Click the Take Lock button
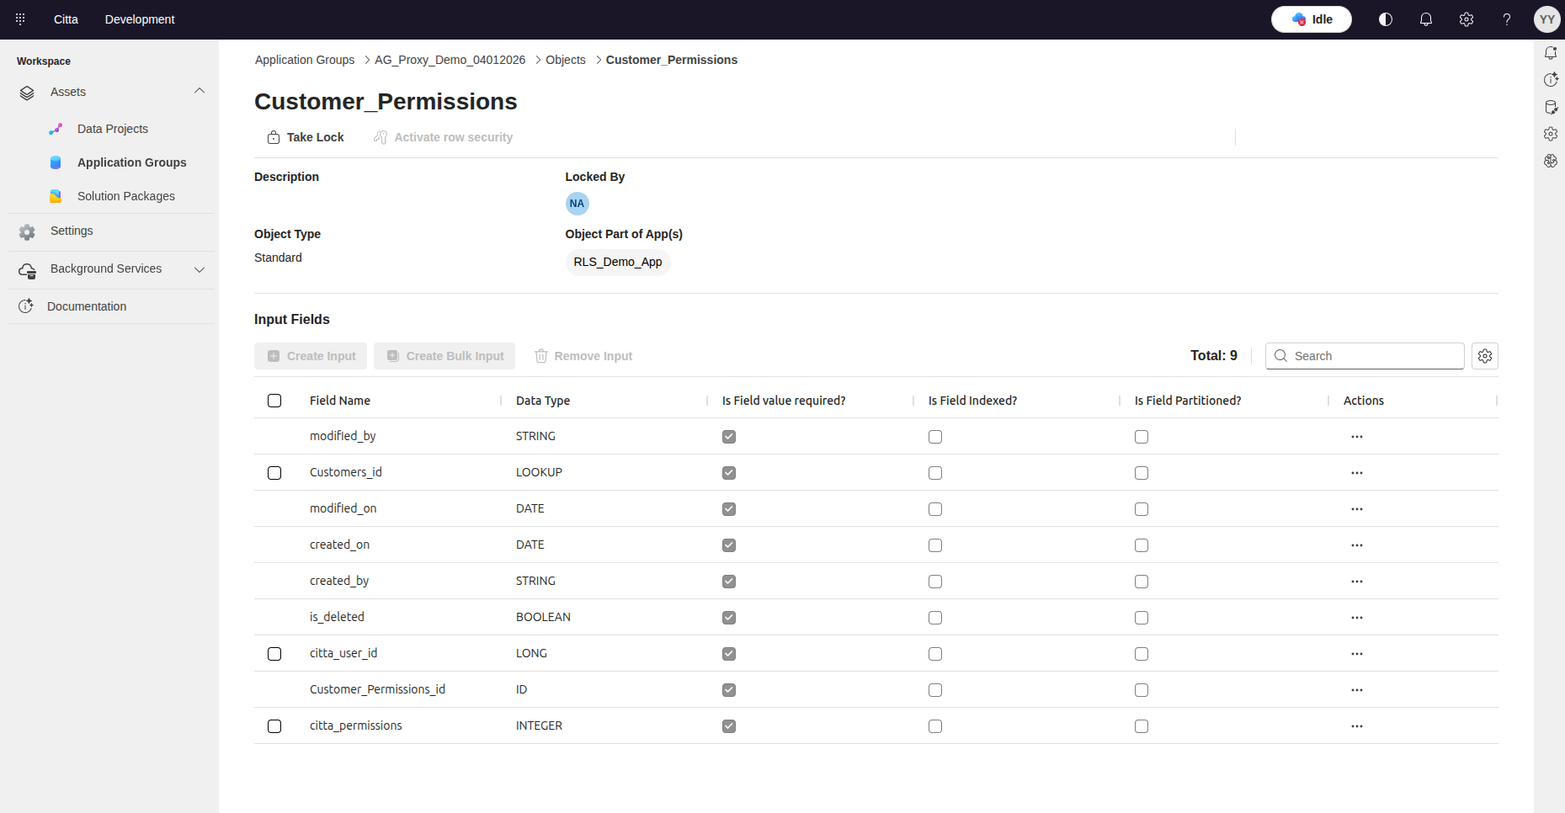 point(306,137)
